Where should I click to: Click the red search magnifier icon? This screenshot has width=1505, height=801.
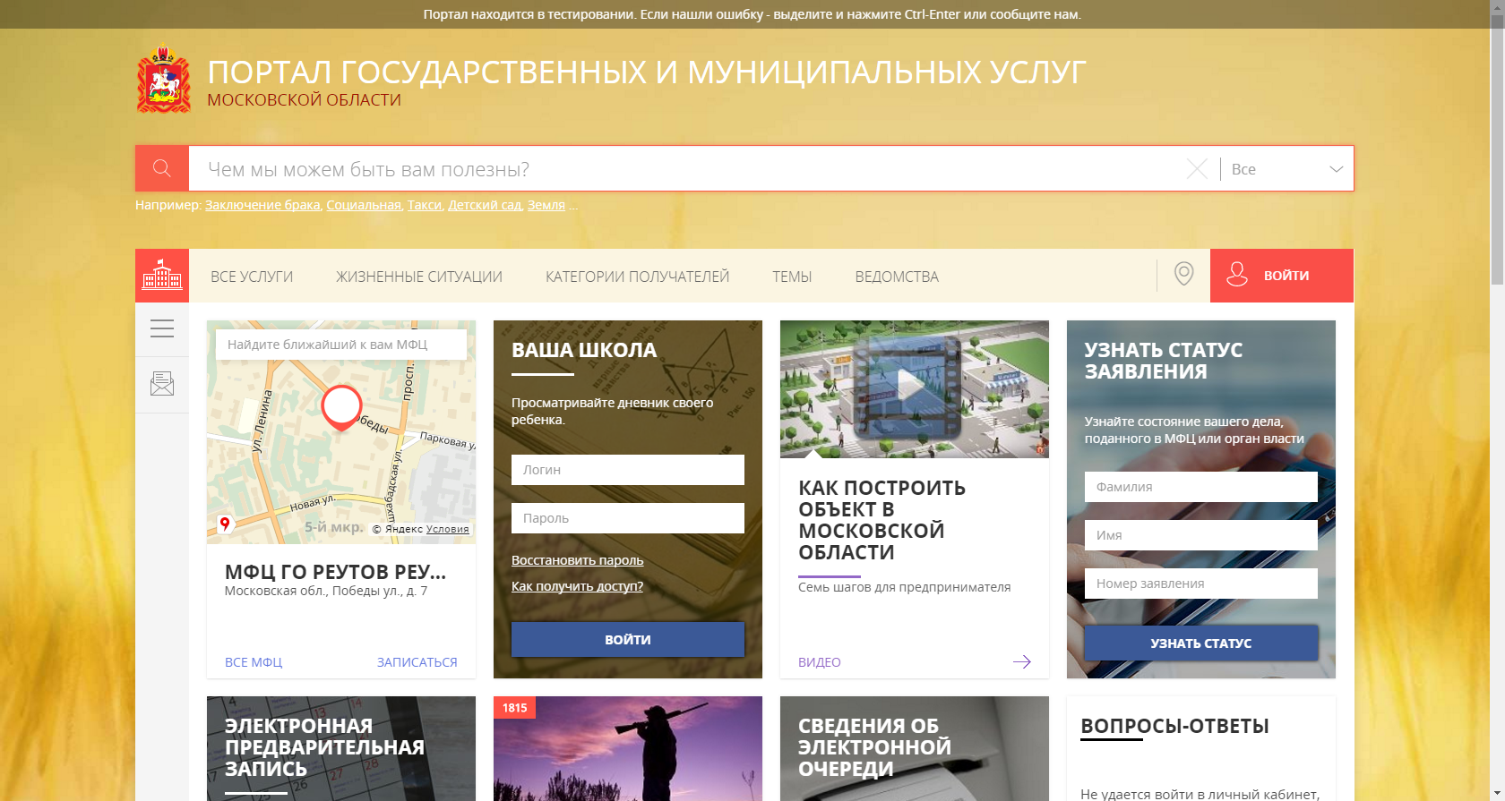[162, 168]
